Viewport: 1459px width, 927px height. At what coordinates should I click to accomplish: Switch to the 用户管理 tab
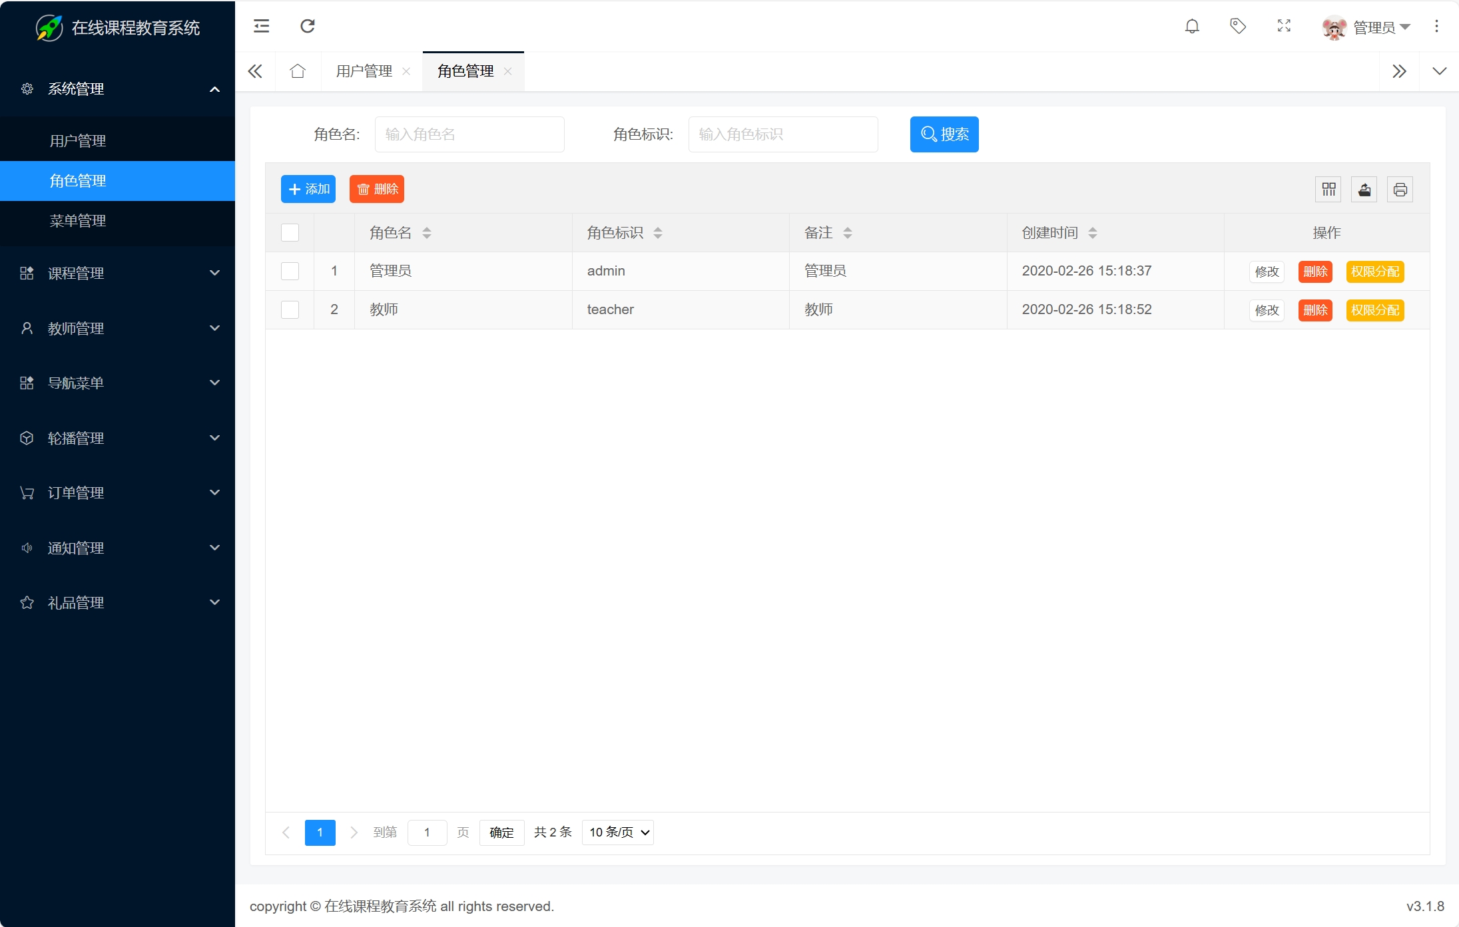364,71
